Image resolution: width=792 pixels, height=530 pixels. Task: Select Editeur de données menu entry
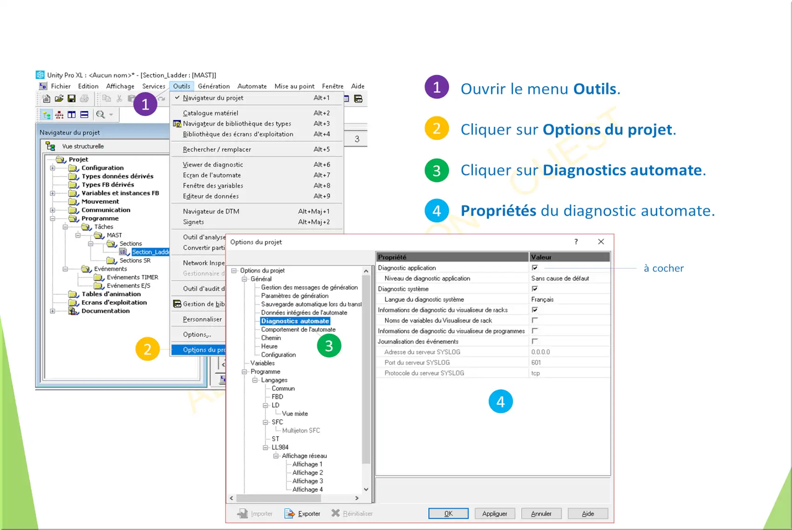click(x=257, y=196)
